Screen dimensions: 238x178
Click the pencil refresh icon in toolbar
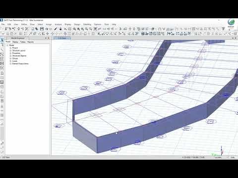click(x=56, y=29)
